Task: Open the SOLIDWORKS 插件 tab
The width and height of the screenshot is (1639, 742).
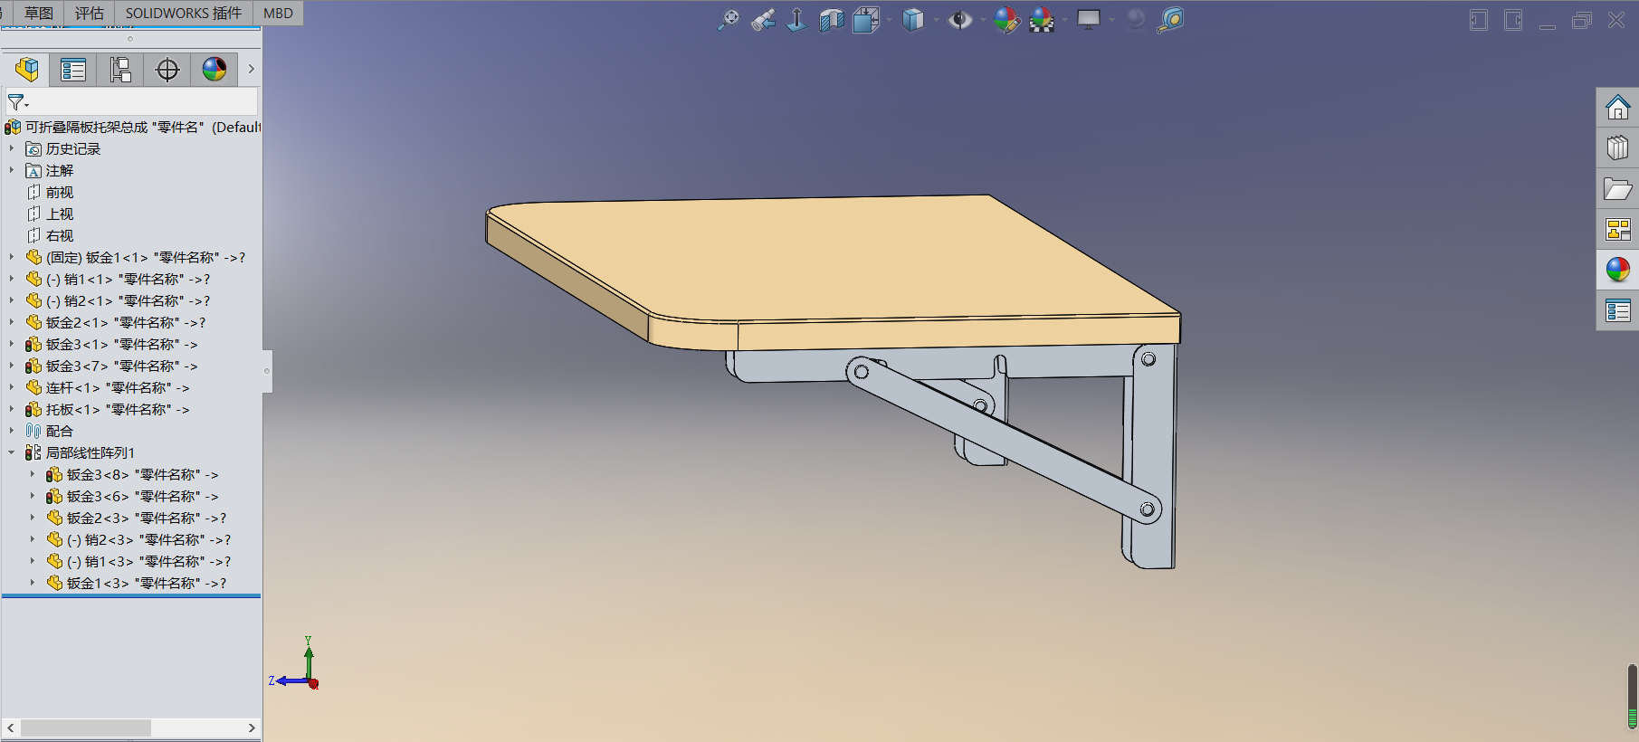Action: pyautogui.click(x=184, y=13)
